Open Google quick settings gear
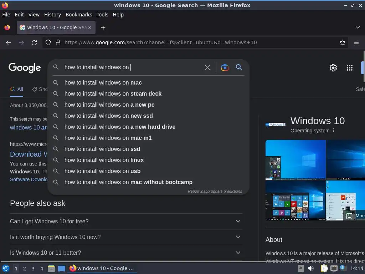 (x=333, y=68)
